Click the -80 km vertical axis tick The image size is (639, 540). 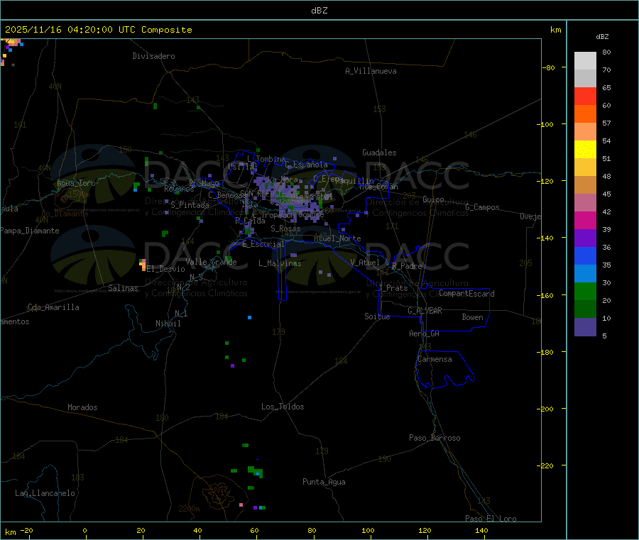pyautogui.click(x=549, y=67)
